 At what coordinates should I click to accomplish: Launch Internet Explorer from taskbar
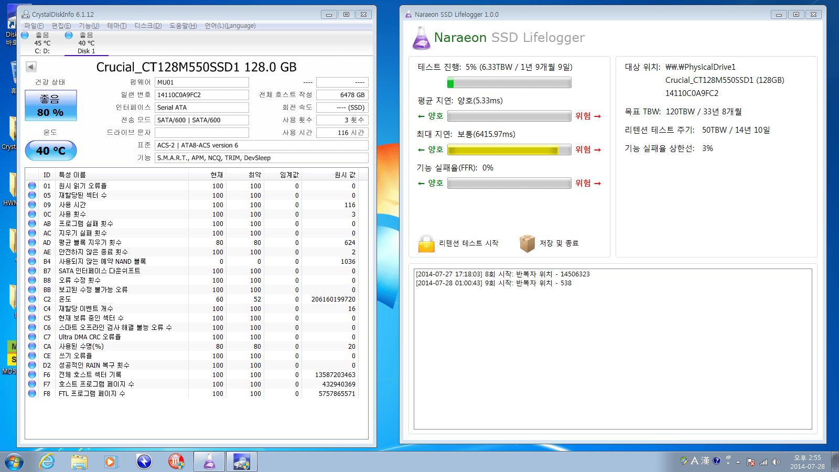(x=47, y=462)
